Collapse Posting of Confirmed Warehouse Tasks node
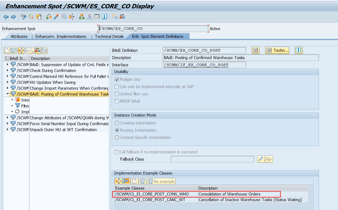The height and width of the screenshot is (210, 338). click(x=7, y=94)
